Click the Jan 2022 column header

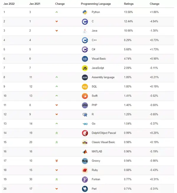tap(9, 4)
